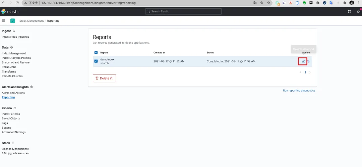Click Run reporting diagnostics link
This screenshot has height=167, width=362.
299,91
